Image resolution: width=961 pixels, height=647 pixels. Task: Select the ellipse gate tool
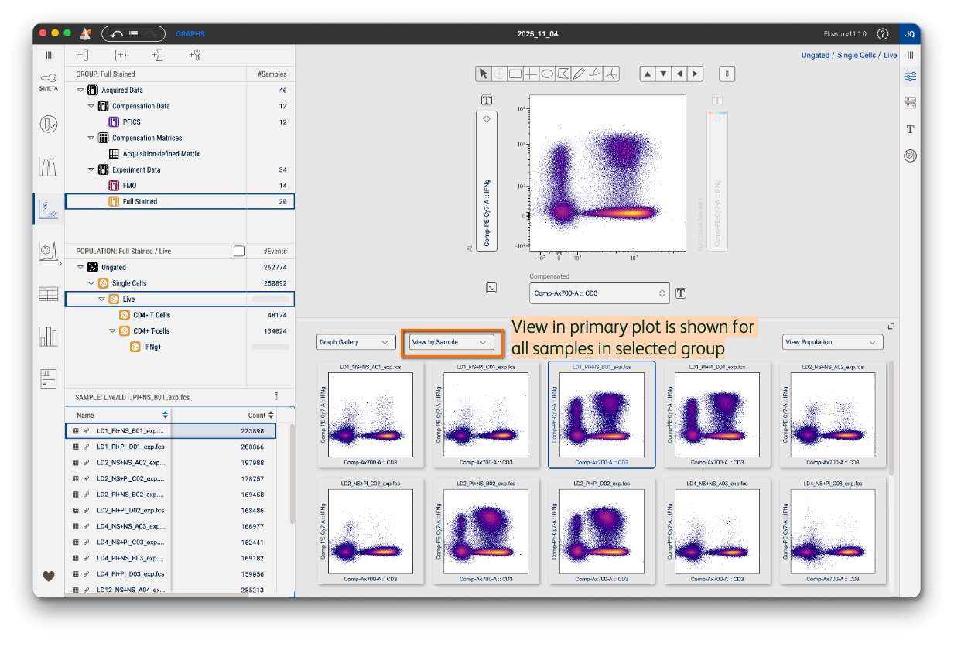pyautogui.click(x=547, y=74)
